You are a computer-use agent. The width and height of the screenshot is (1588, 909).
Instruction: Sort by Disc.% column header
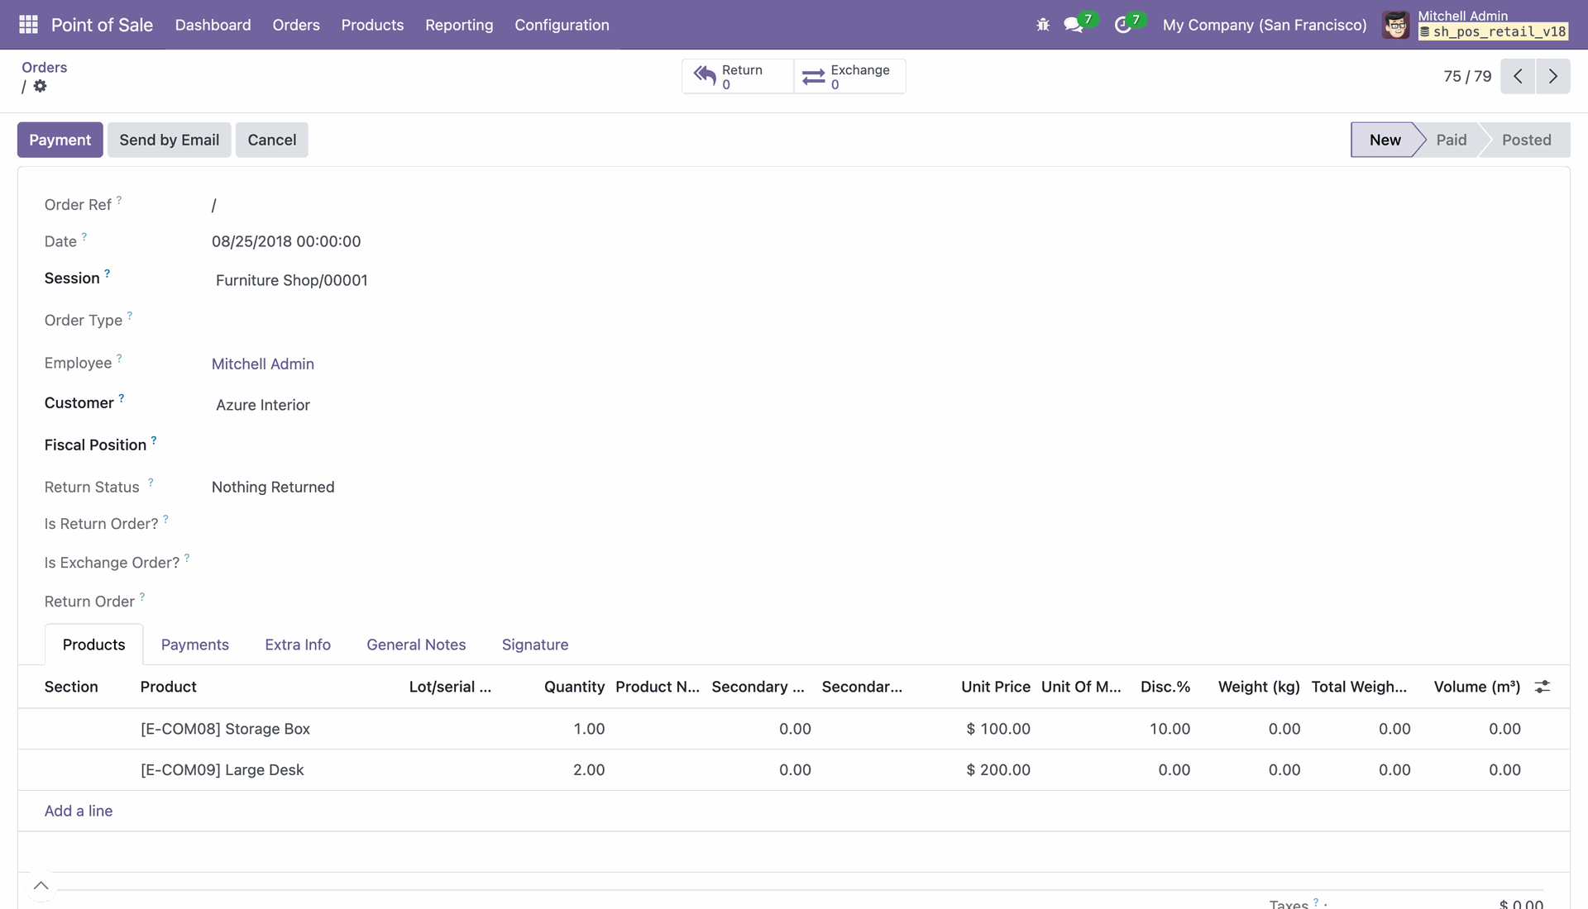coord(1165,687)
